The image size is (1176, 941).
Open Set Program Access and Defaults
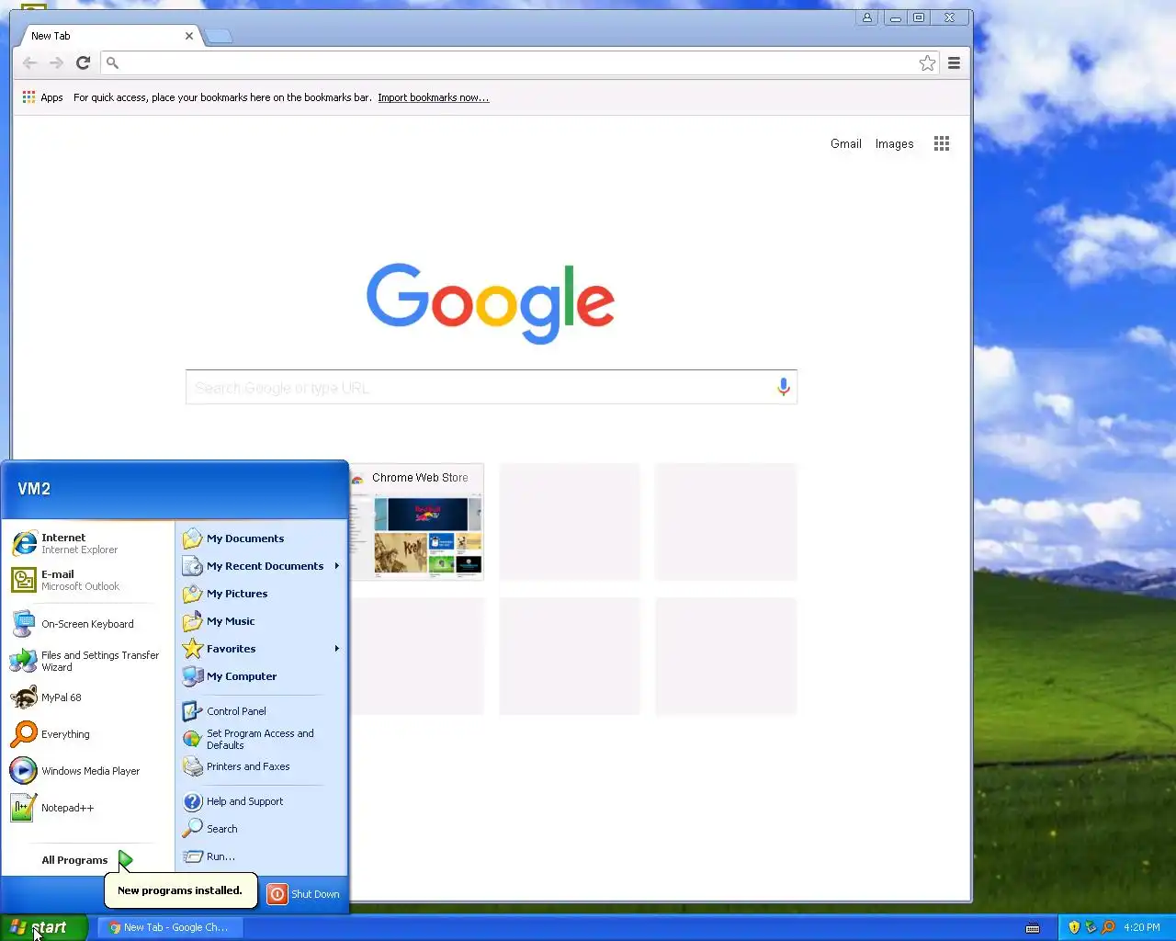[x=261, y=739]
